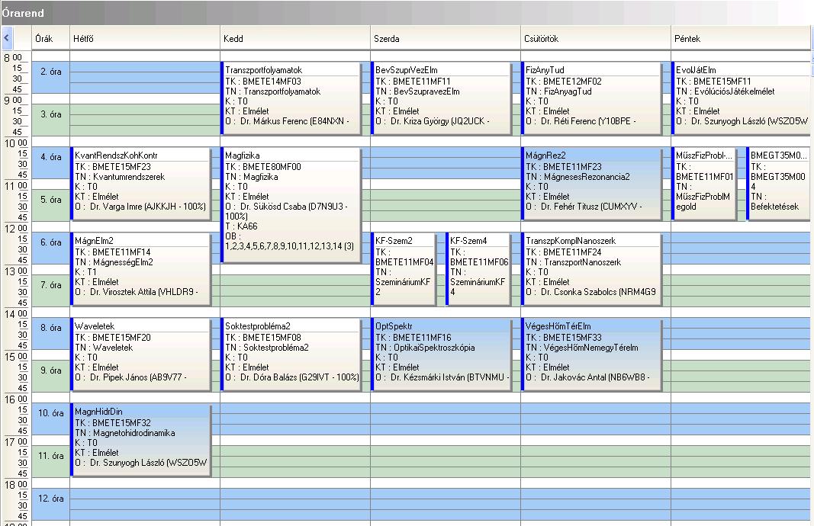Click the '16 00' time label
814x526 pixels.
pos(15,399)
